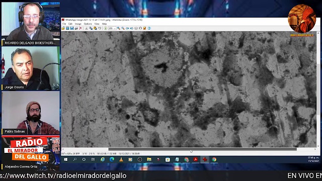Click the 181.62 KB / 1.52 MB status entry
Screen dimensions: 322x181
(x=106, y=153)
